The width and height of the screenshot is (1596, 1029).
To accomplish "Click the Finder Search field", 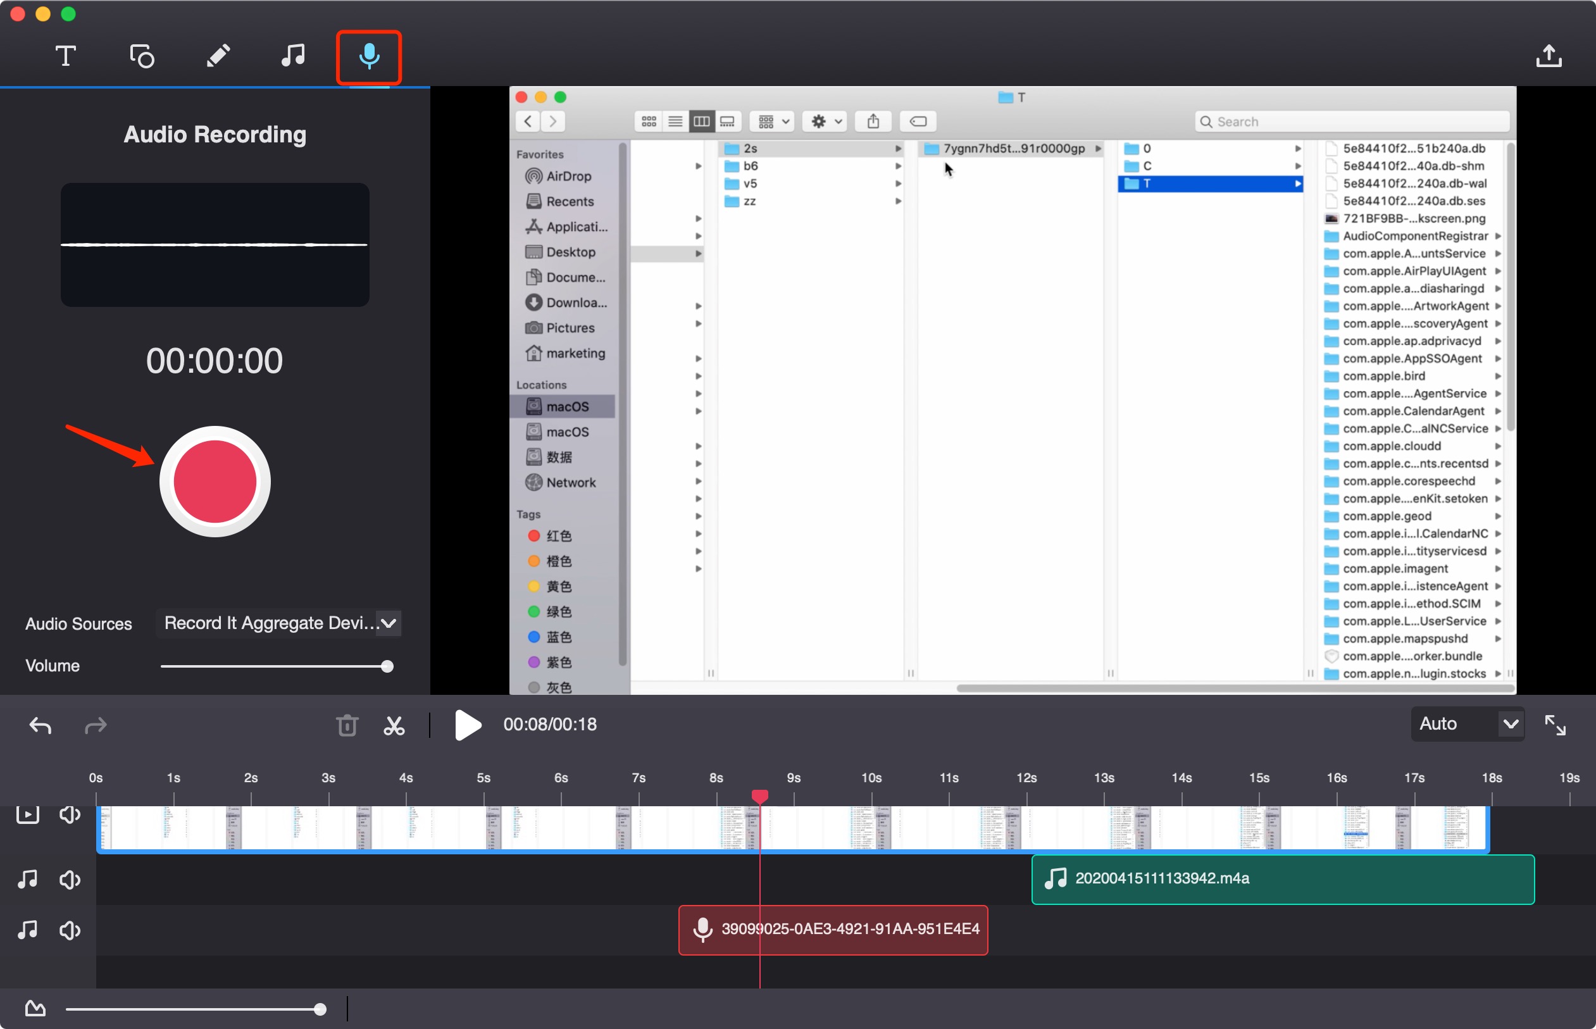I will (1352, 122).
